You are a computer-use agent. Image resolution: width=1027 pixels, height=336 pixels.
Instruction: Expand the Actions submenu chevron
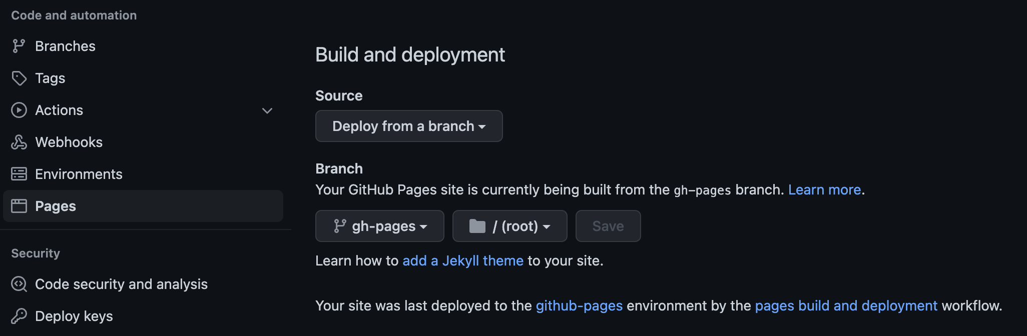(267, 110)
